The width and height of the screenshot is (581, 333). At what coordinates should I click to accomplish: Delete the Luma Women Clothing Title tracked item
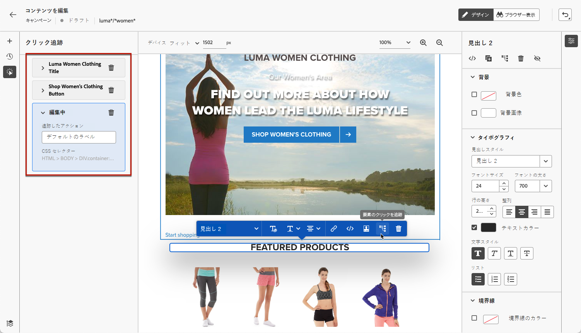(x=111, y=68)
